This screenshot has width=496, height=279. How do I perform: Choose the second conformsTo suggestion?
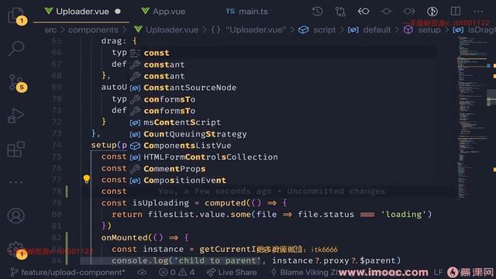[x=282, y=111]
